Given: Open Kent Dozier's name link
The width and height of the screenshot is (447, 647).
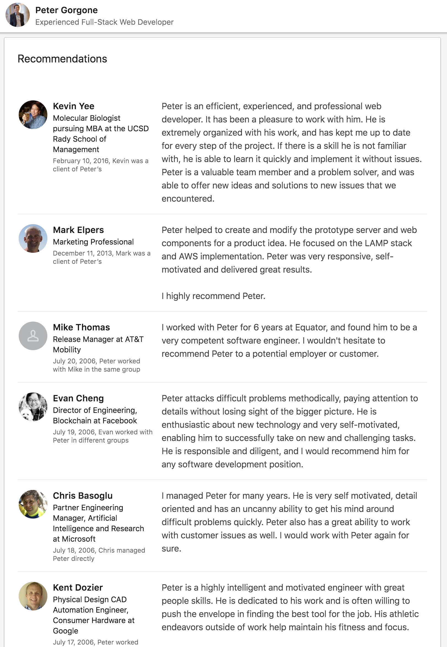Looking at the screenshot, I should (x=78, y=587).
